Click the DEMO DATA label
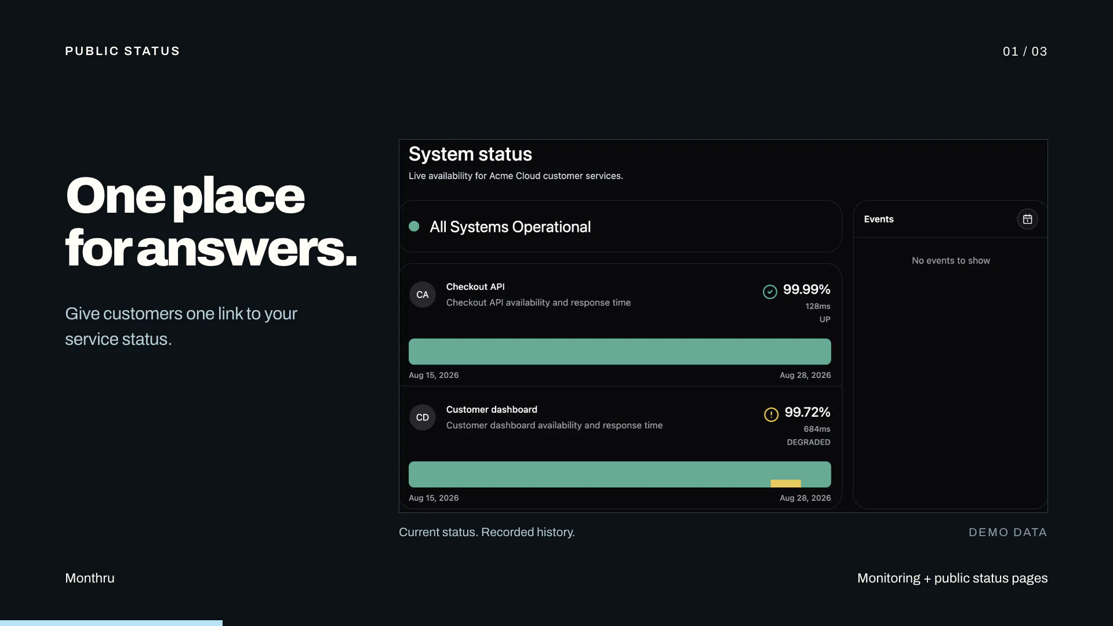This screenshot has height=626, width=1113. point(1007,532)
